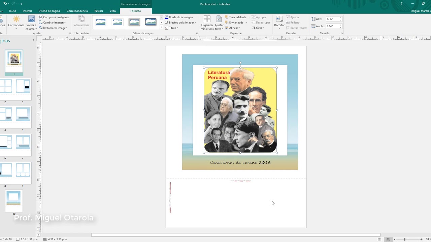
Task: Click Organizar miniaturas
Action: pyautogui.click(x=207, y=23)
